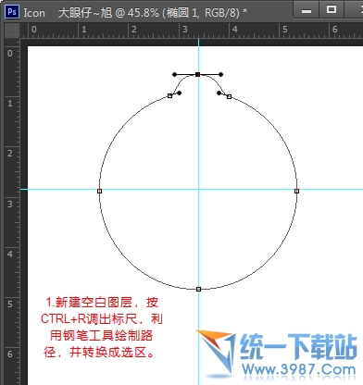
Task: Click the ruler origin corner box
Action: tap(12, 31)
